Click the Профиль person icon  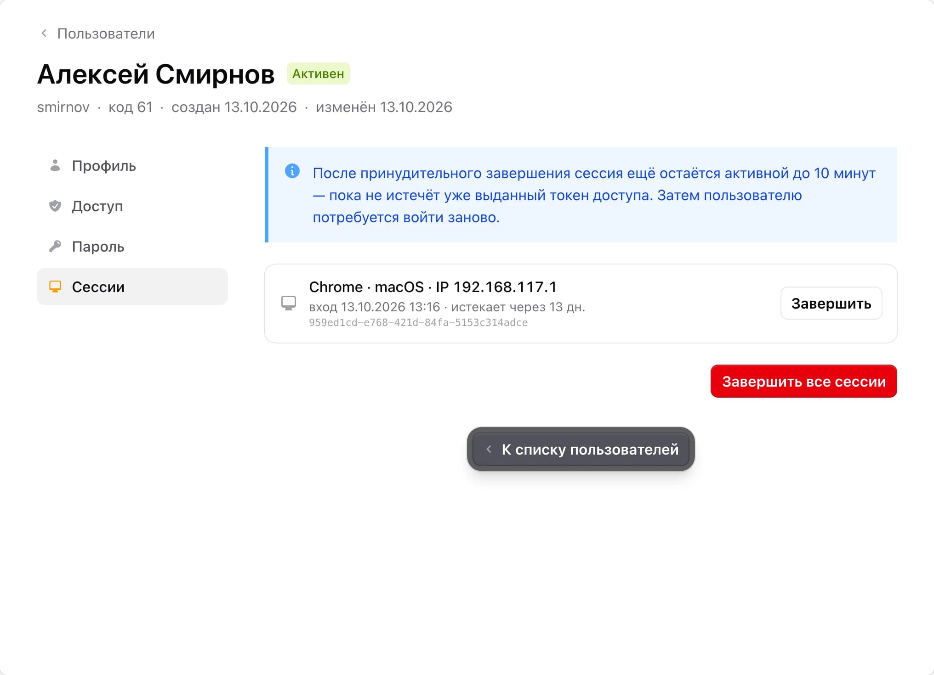[x=55, y=166]
